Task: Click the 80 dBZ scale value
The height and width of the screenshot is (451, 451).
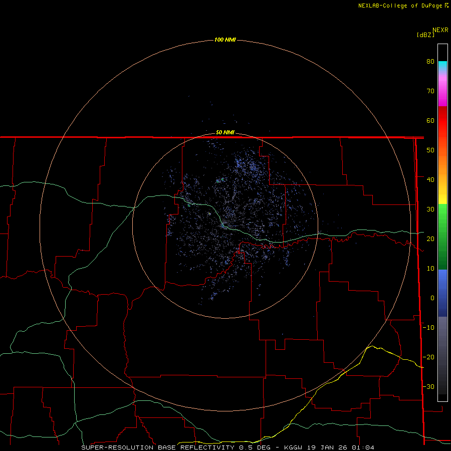Action: [x=430, y=61]
